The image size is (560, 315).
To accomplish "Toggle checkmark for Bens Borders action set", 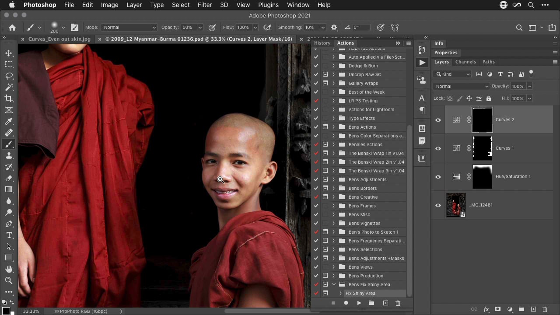I will click(316, 188).
